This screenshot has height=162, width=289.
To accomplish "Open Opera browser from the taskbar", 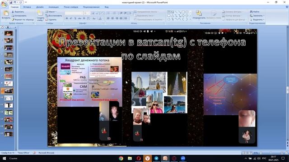I will click(x=139, y=158).
